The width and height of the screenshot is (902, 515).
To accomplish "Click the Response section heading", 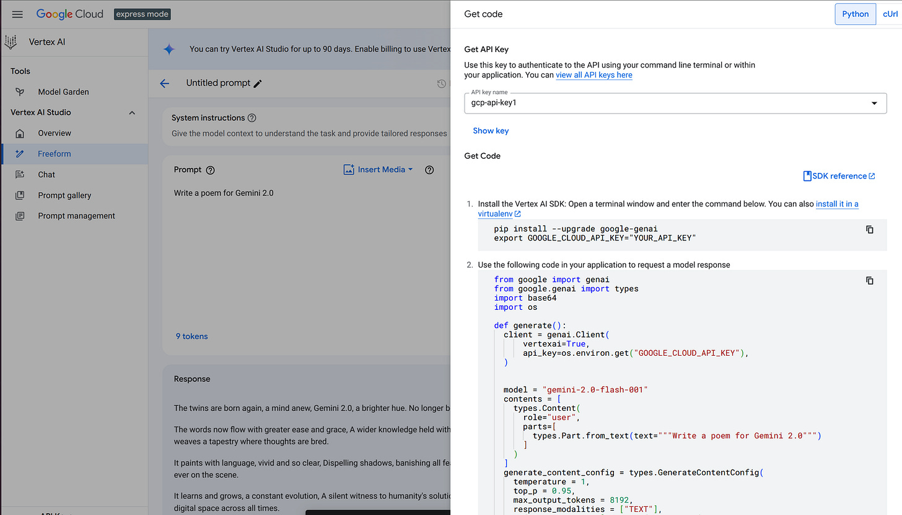I will point(192,379).
